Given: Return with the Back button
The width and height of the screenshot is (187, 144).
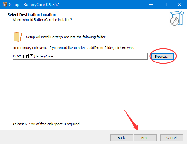Looking at the screenshot, I should click(122, 138).
